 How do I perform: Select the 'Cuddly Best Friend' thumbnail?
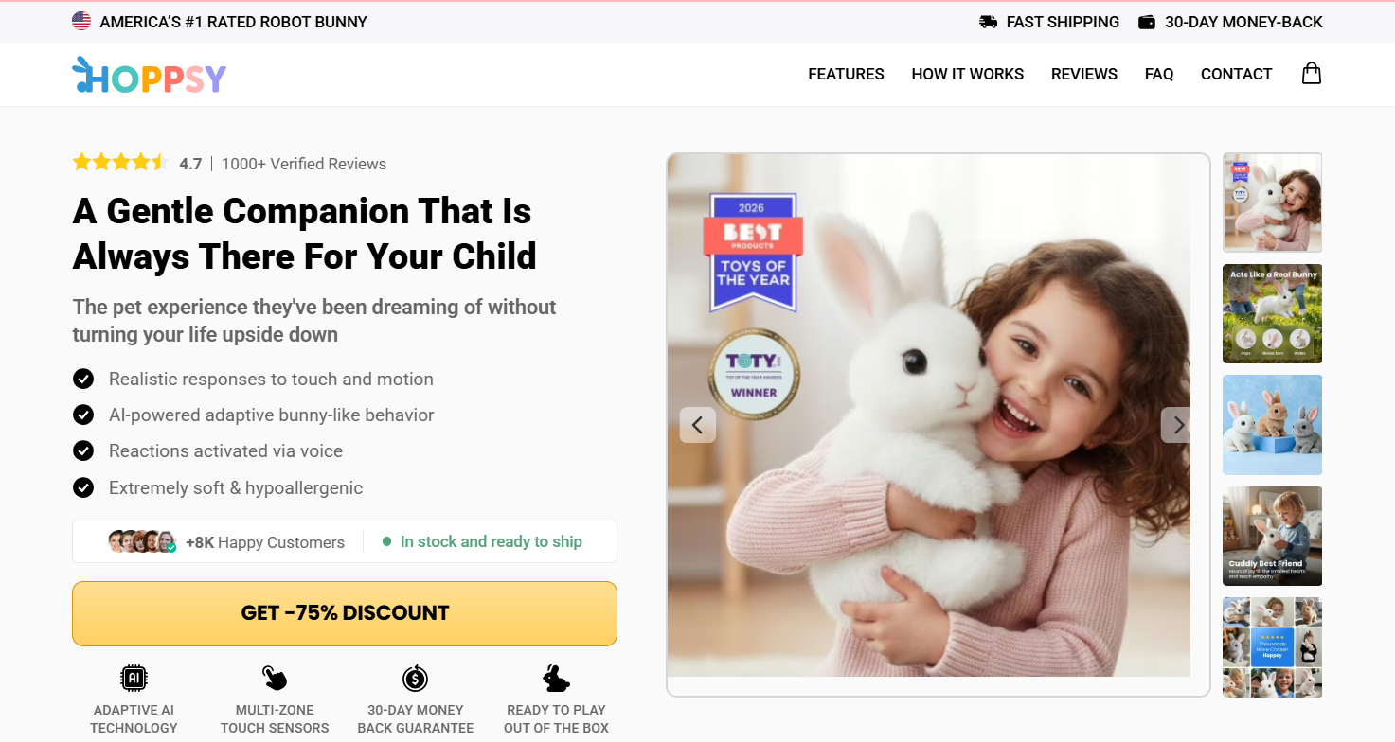click(1272, 536)
